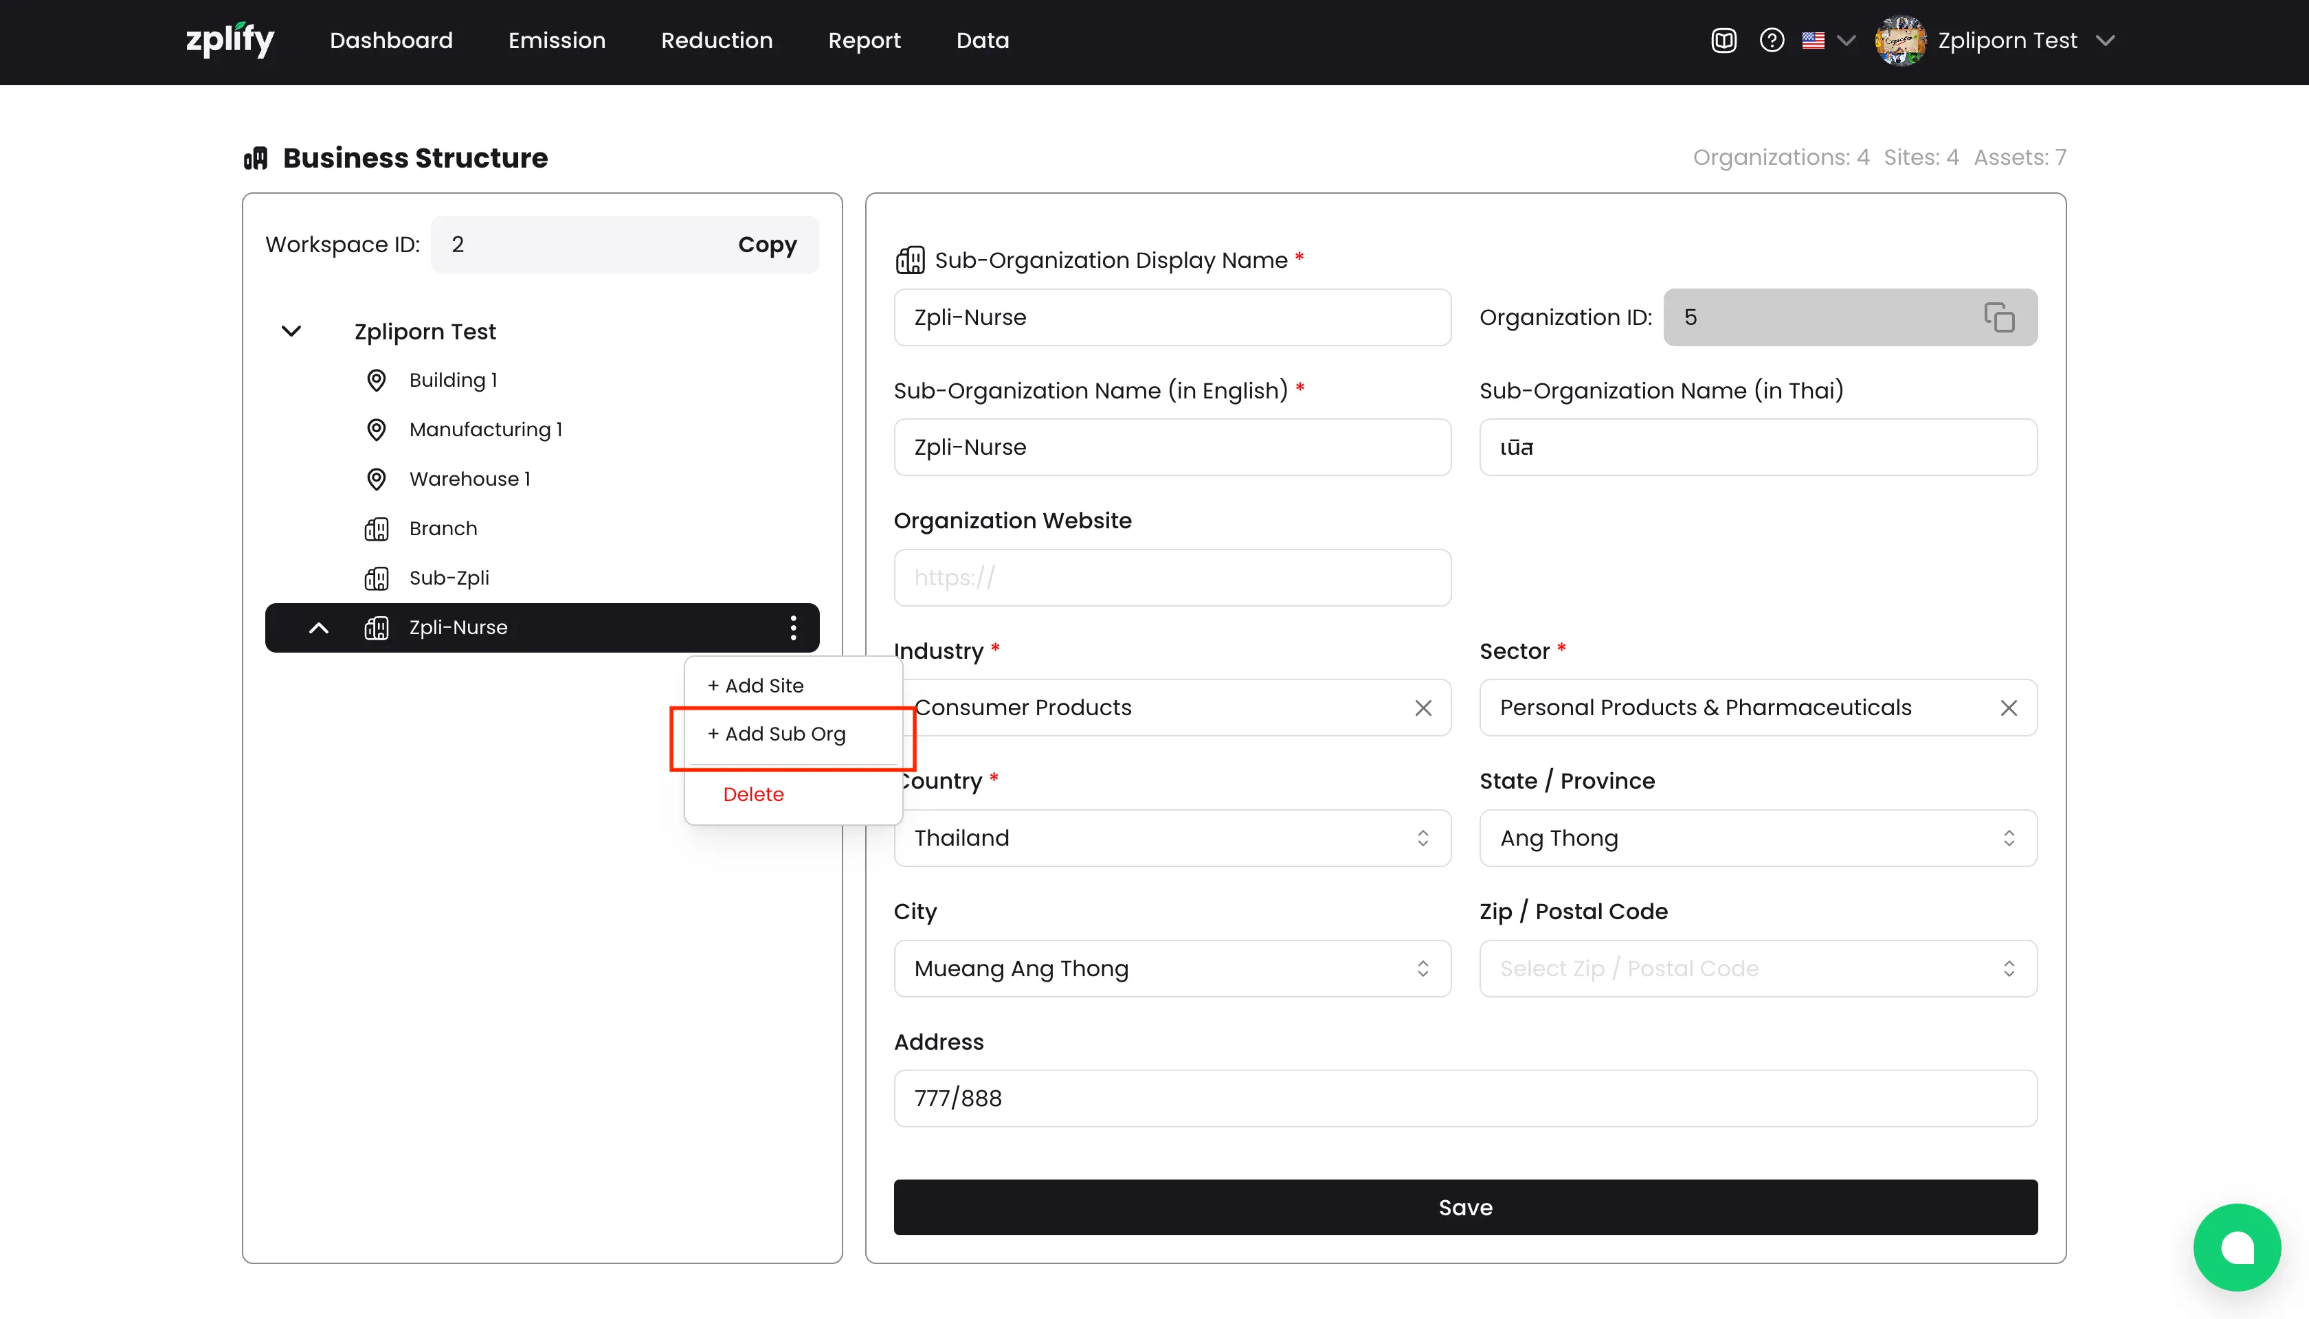Clear the Sector selection with X
Screen dimensions: 2309x1319
pyautogui.click(x=2008, y=708)
